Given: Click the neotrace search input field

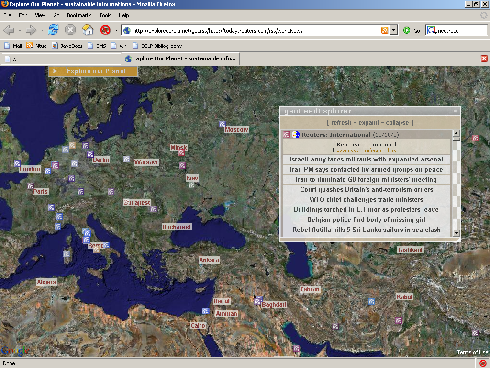Looking at the screenshot, I should click(462, 30).
